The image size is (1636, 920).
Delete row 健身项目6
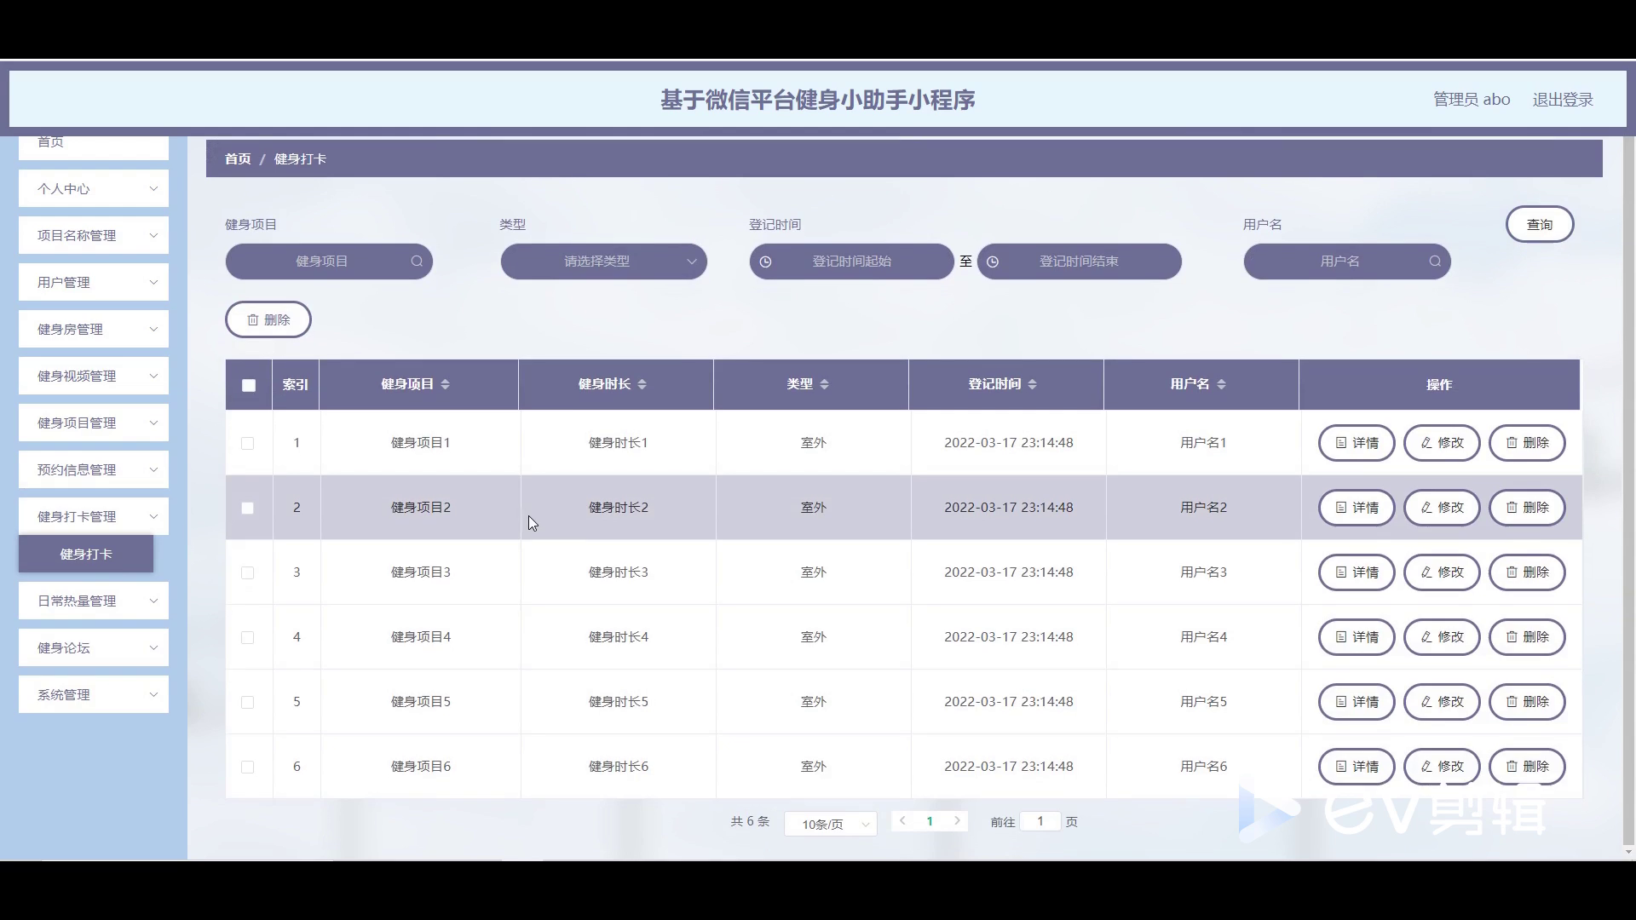[1527, 767]
